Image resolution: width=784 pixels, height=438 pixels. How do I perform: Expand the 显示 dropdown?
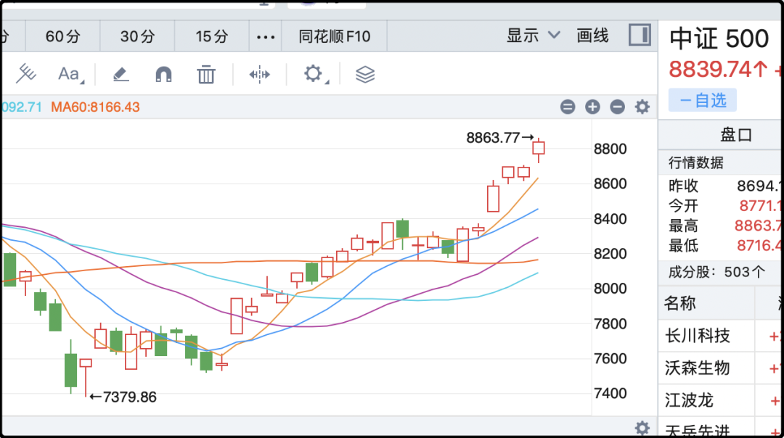point(533,36)
